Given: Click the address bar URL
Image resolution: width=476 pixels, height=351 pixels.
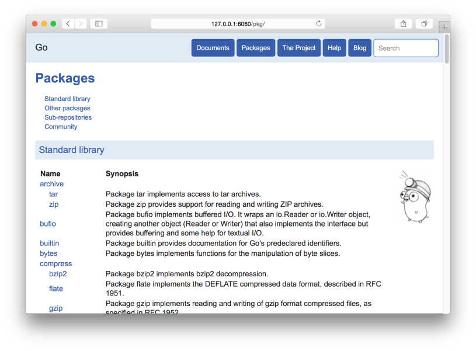Looking at the screenshot, I should tap(238, 24).
